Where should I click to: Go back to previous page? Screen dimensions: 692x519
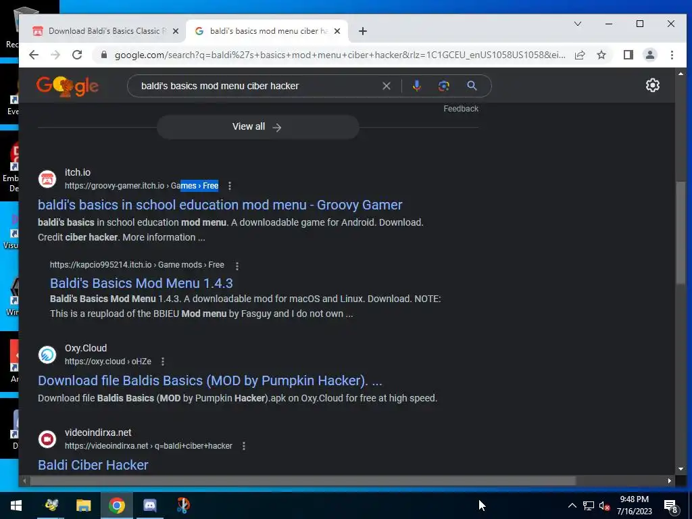[34, 55]
